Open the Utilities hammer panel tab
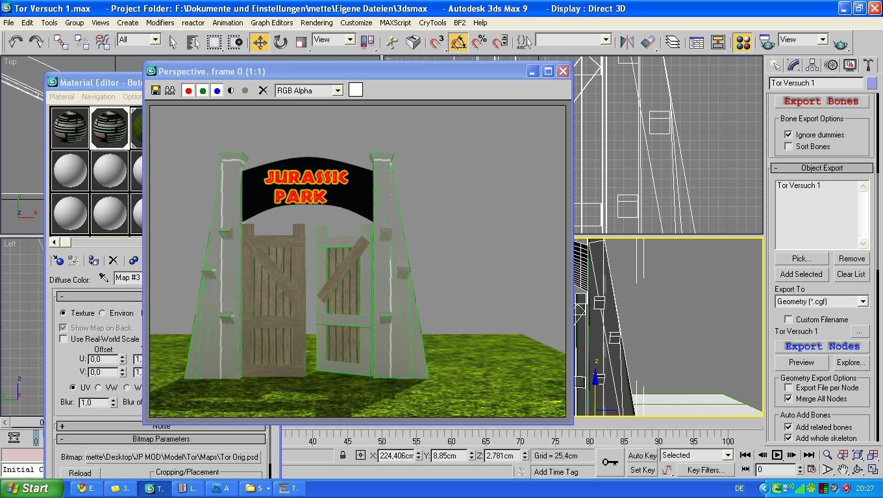The width and height of the screenshot is (883, 498). click(x=869, y=65)
